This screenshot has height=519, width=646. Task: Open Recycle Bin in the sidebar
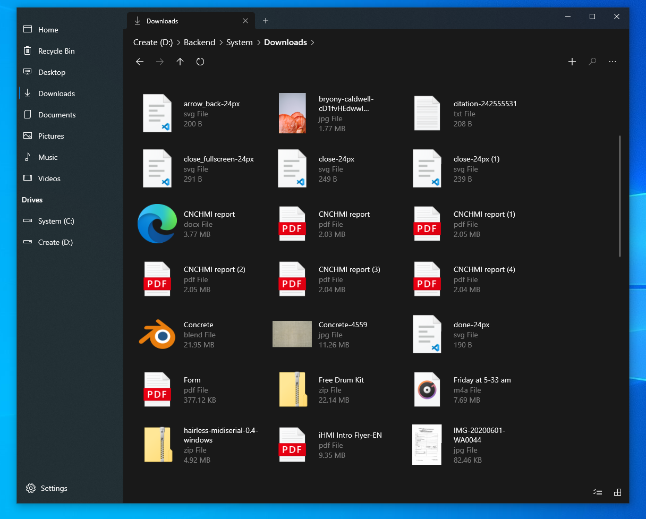[x=71, y=51]
